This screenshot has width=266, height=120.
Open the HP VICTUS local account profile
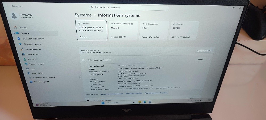pyautogui.click(x=22, y=16)
